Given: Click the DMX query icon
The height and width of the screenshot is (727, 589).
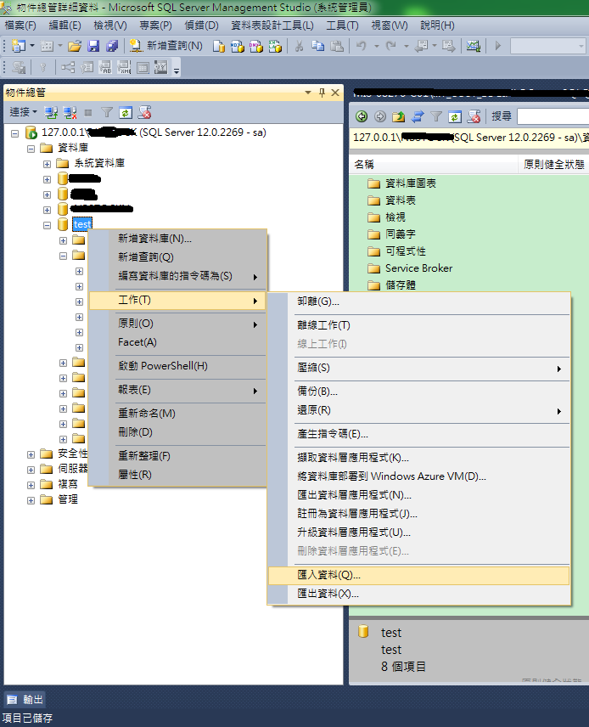Looking at the screenshot, I should tap(256, 46).
